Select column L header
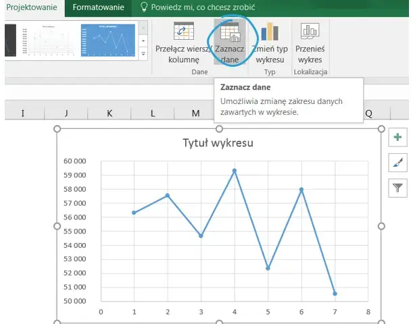This screenshot has height=324, width=411. click(x=153, y=113)
